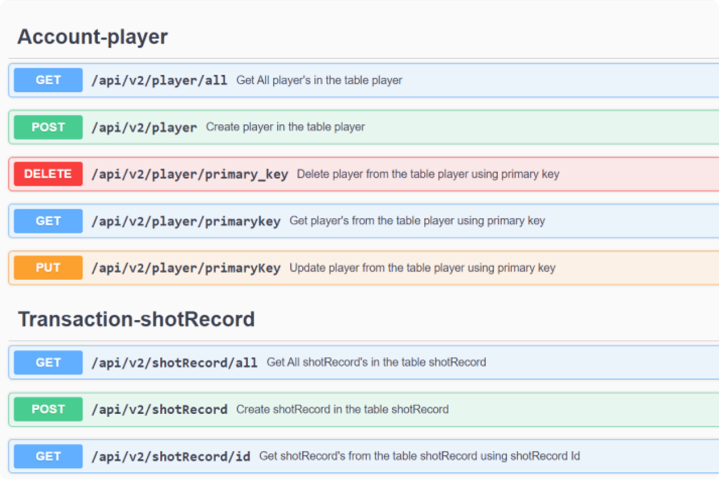Open the /api/v2/shotRecord/all endpoint path

point(174,363)
